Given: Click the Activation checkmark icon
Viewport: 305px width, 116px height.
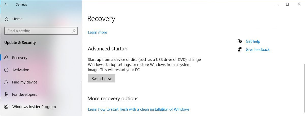Looking at the screenshot, I should [7, 70].
